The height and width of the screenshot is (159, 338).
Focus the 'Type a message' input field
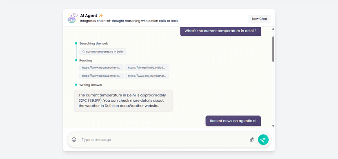pyautogui.click(x=164, y=139)
